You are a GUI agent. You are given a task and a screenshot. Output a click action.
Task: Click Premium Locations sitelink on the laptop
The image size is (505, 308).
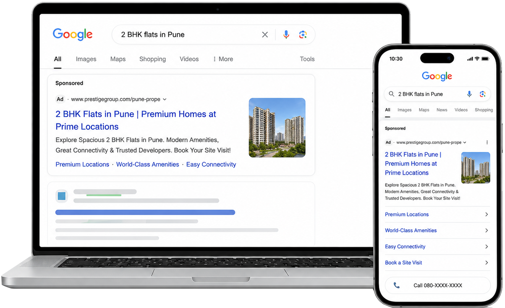click(x=83, y=164)
